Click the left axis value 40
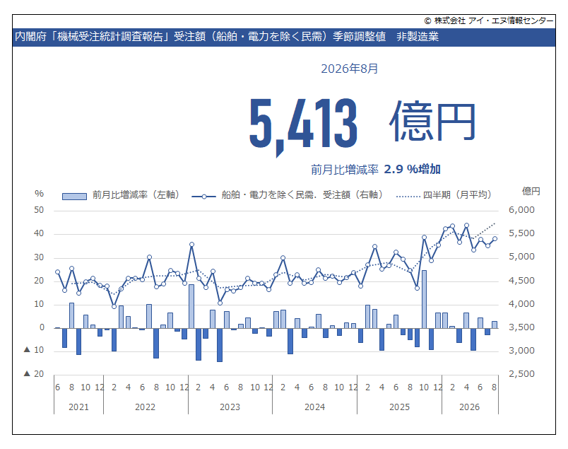This screenshot has height=449, width=568. click(x=39, y=233)
